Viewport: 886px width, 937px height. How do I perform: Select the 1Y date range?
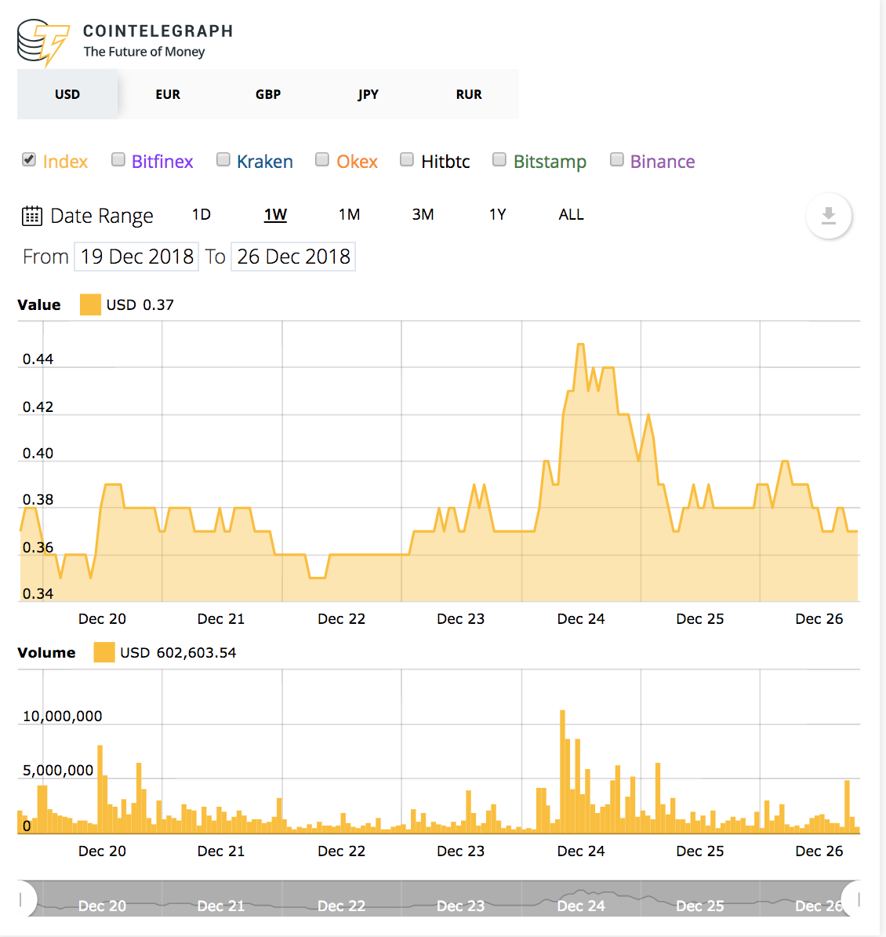[497, 214]
